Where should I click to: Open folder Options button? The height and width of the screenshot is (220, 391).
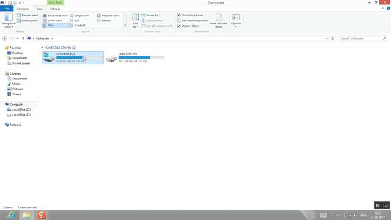coord(236,20)
